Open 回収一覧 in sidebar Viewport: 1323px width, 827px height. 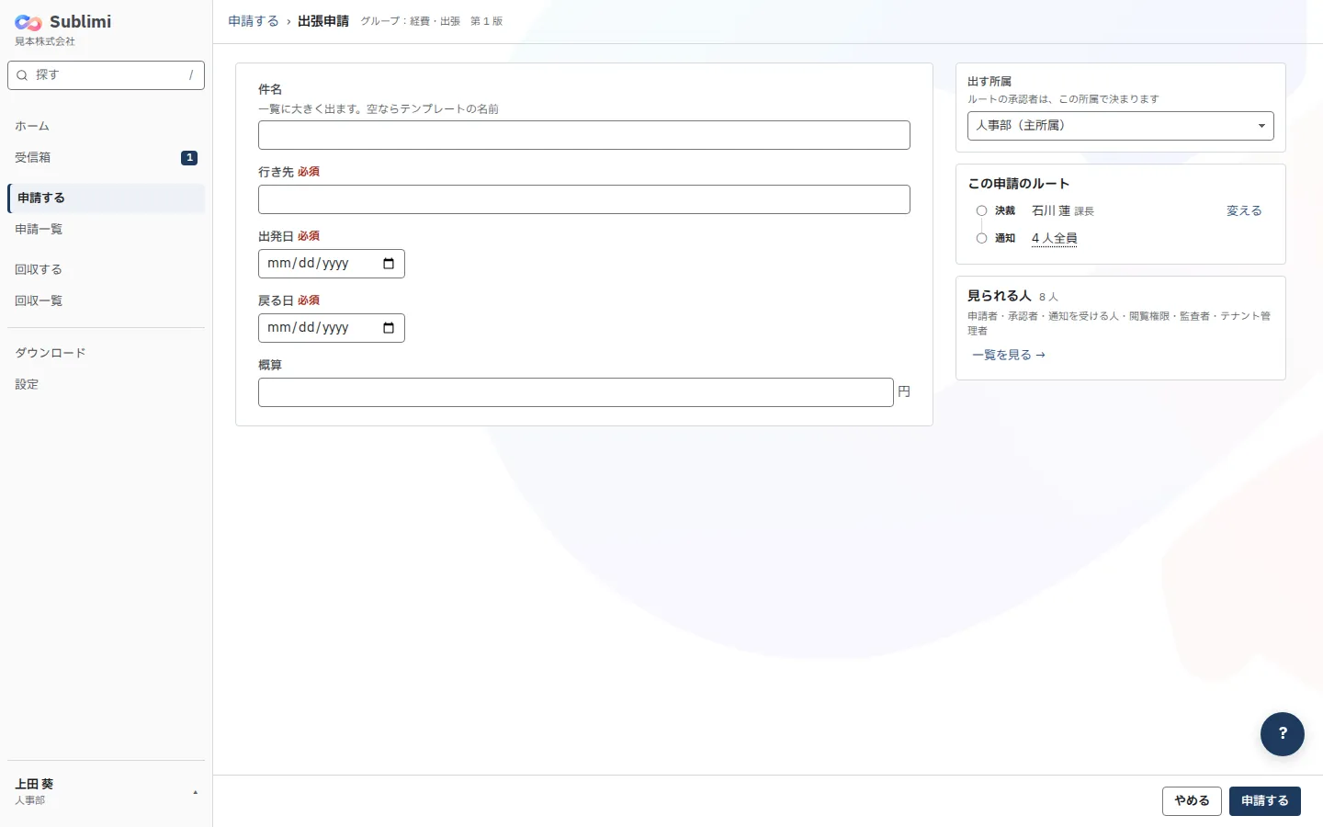(x=106, y=300)
